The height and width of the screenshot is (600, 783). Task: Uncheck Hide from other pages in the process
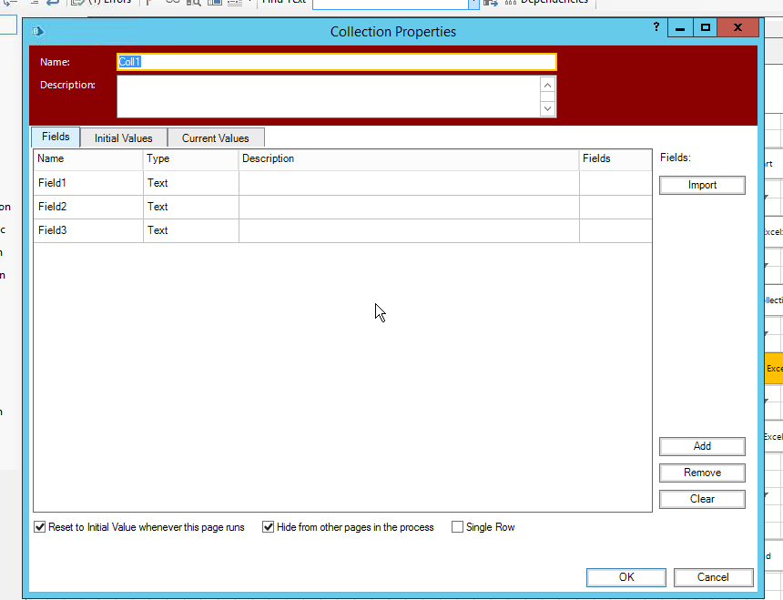tap(269, 527)
